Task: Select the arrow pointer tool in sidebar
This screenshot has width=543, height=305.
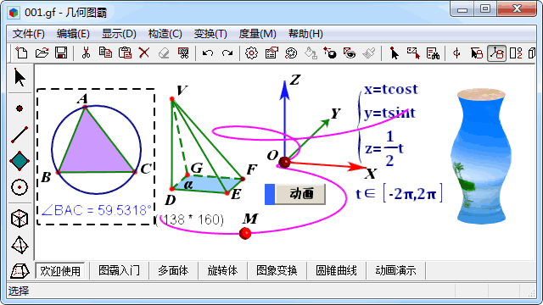Action: [20, 77]
